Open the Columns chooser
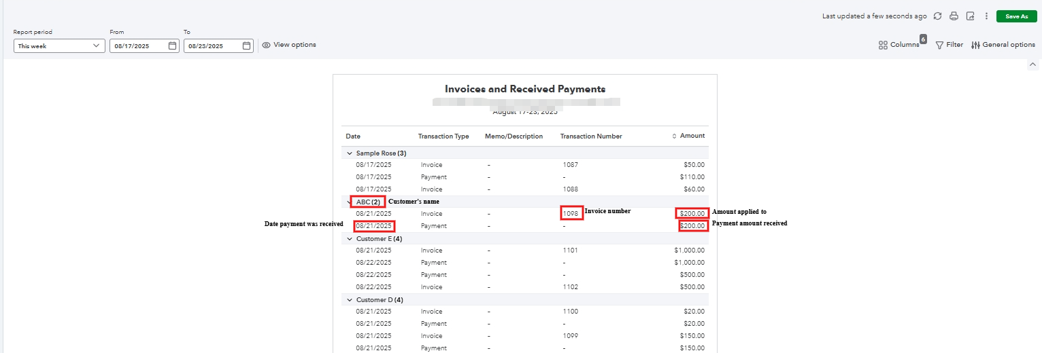The height and width of the screenshot is (353, 1042). (x=899, y=45)
